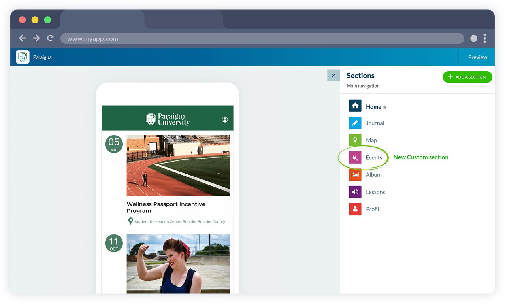The image size is (505, 304).
Task: Click the Home section house icon
Action: click(355, 106)
